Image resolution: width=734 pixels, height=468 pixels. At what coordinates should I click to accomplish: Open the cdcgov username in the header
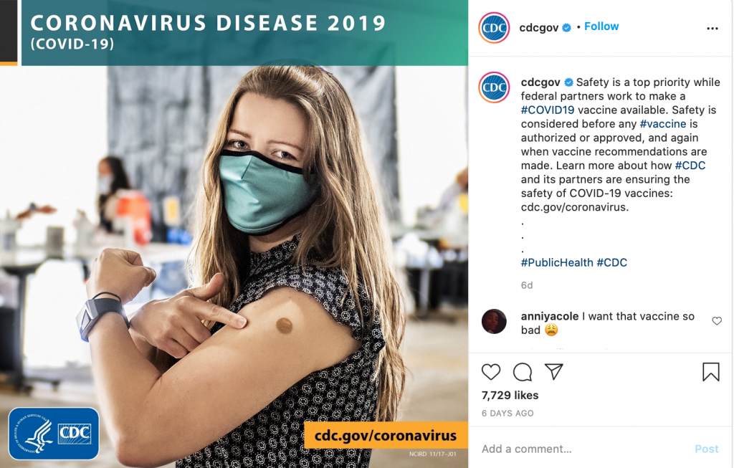pos(538,28)
